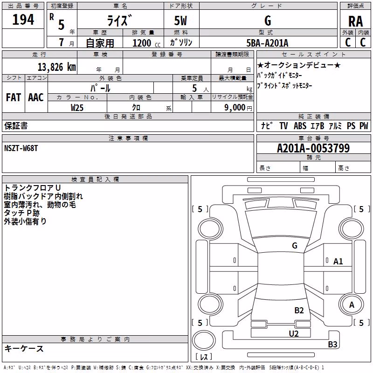The height and width of the screenshot is (373, 373).
Task: Click the ABS equipment item
Action: [x=300, y=125]
